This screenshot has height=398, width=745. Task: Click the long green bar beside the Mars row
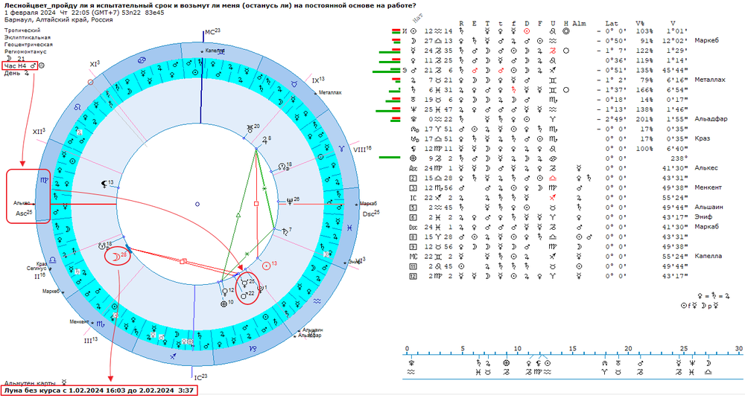(386, 71)
